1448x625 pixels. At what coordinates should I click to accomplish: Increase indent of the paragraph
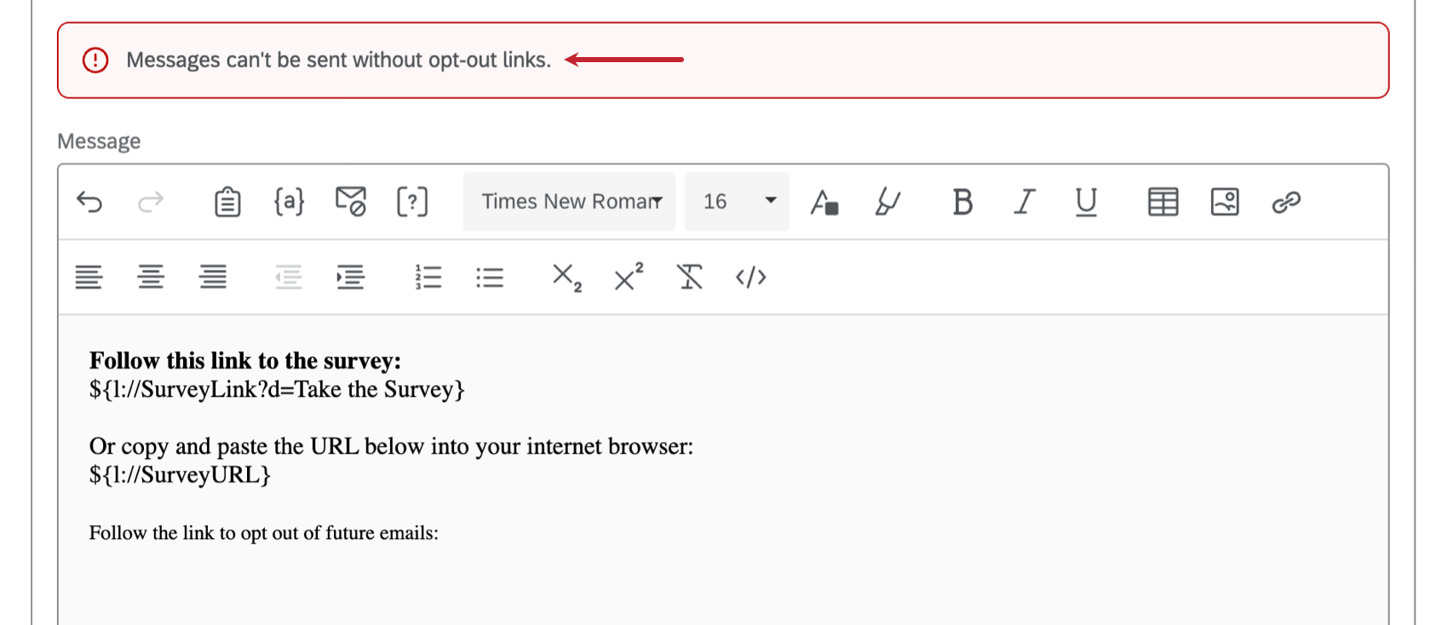coord(351,277)
